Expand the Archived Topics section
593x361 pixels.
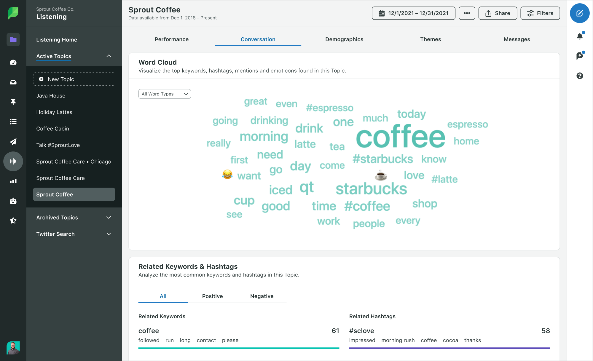(x=74, y=218)
